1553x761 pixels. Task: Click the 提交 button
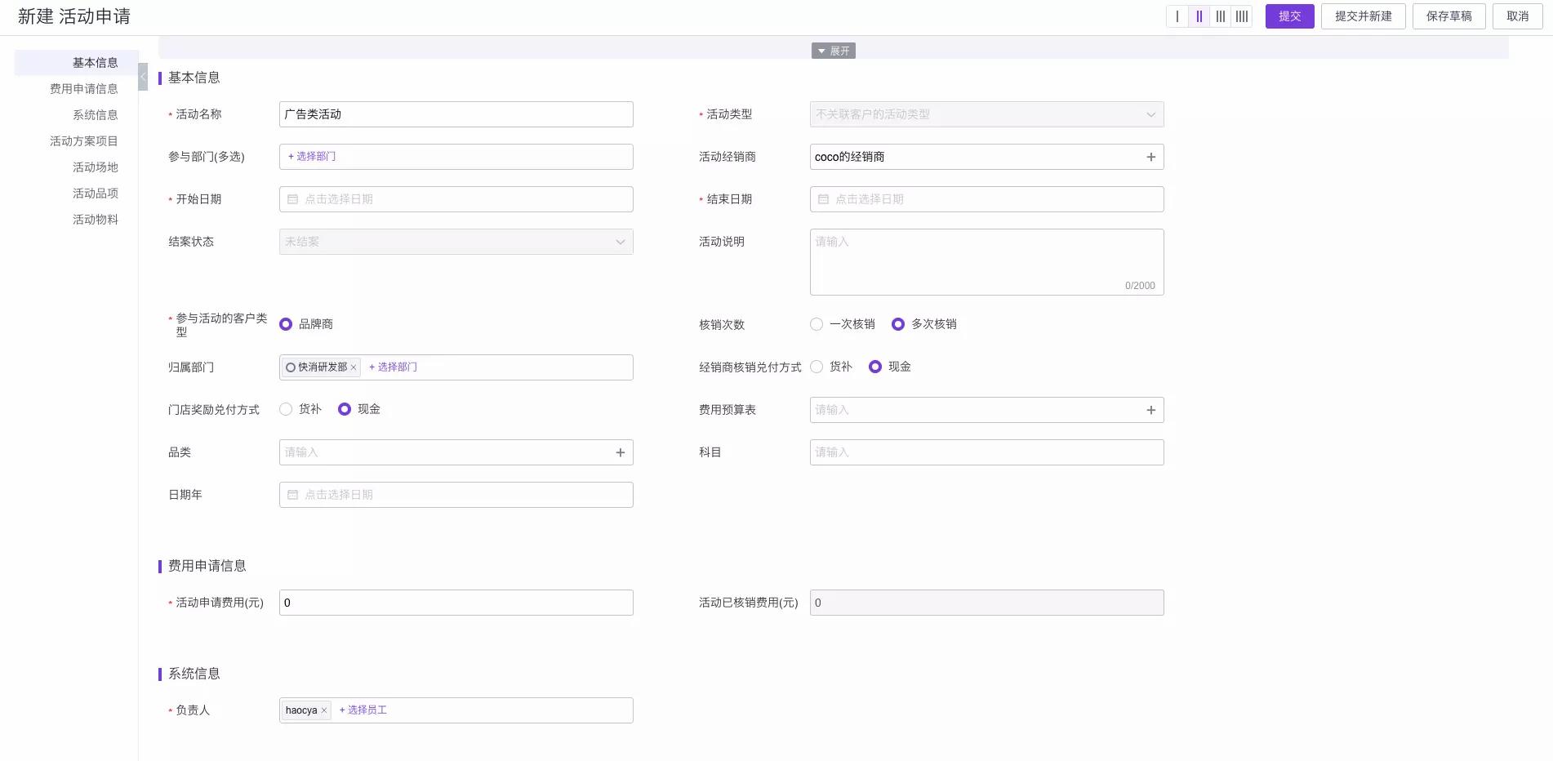1289,16
